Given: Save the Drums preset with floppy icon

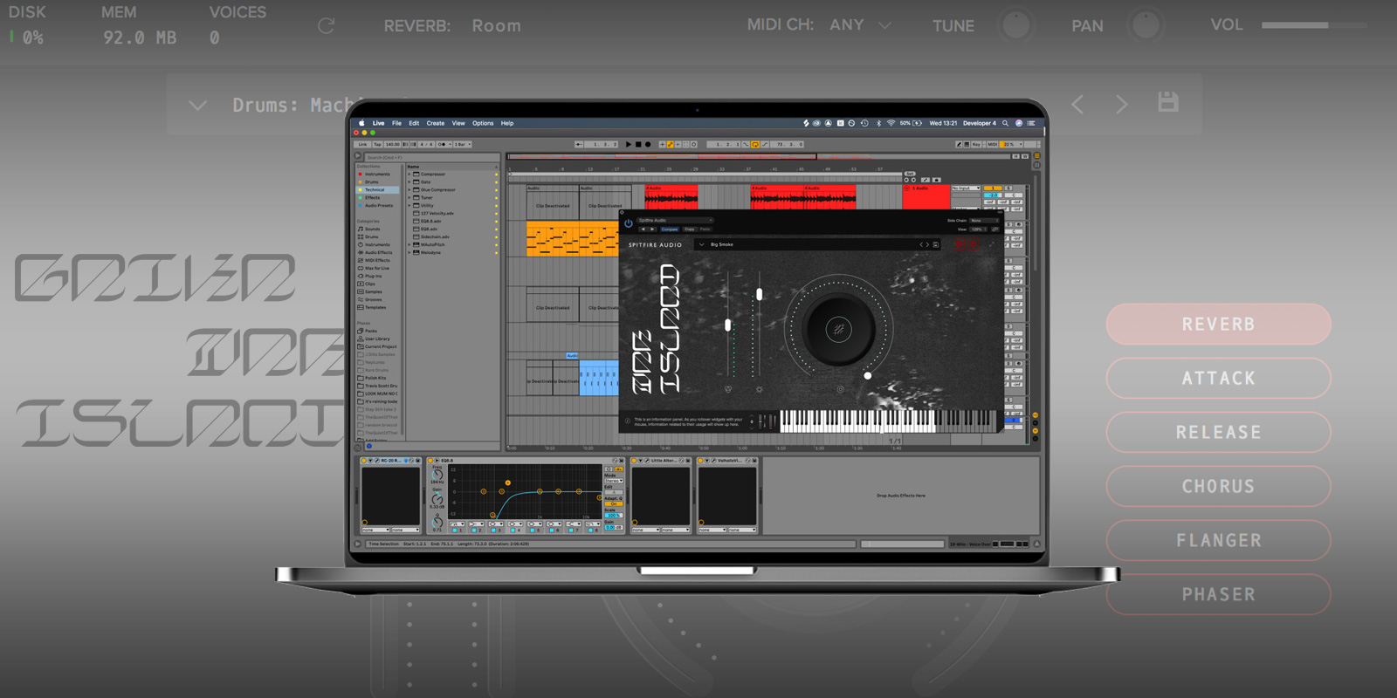Looking at the screenshot, I should [x=1168, y=102].
